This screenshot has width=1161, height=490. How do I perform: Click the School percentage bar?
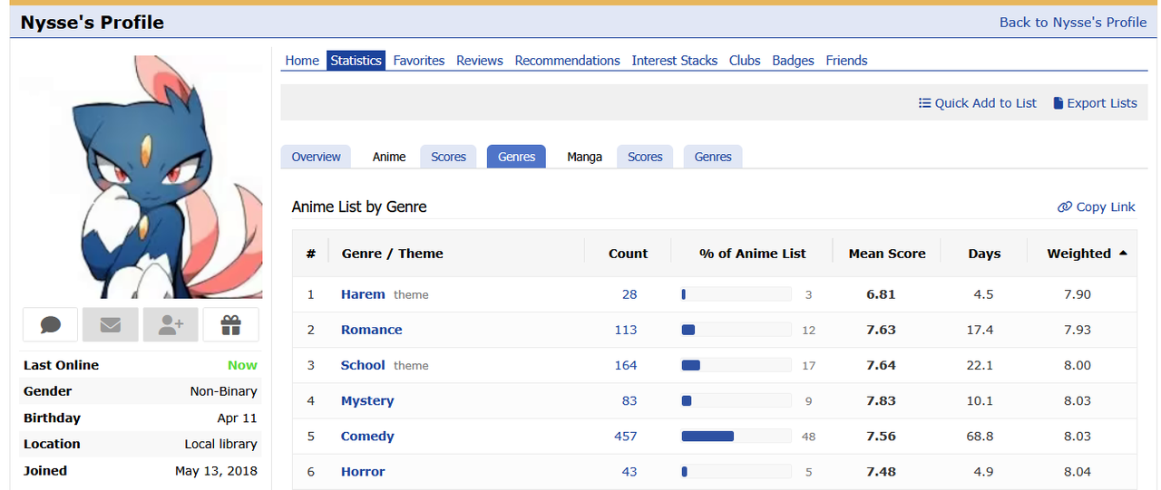(x=737, y=365)
